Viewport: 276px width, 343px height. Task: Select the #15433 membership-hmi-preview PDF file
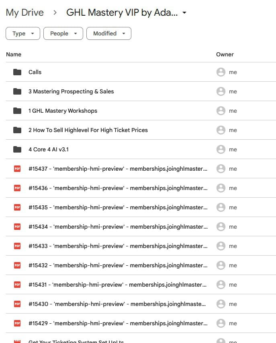pyautogui.click(x=118, y=246)
